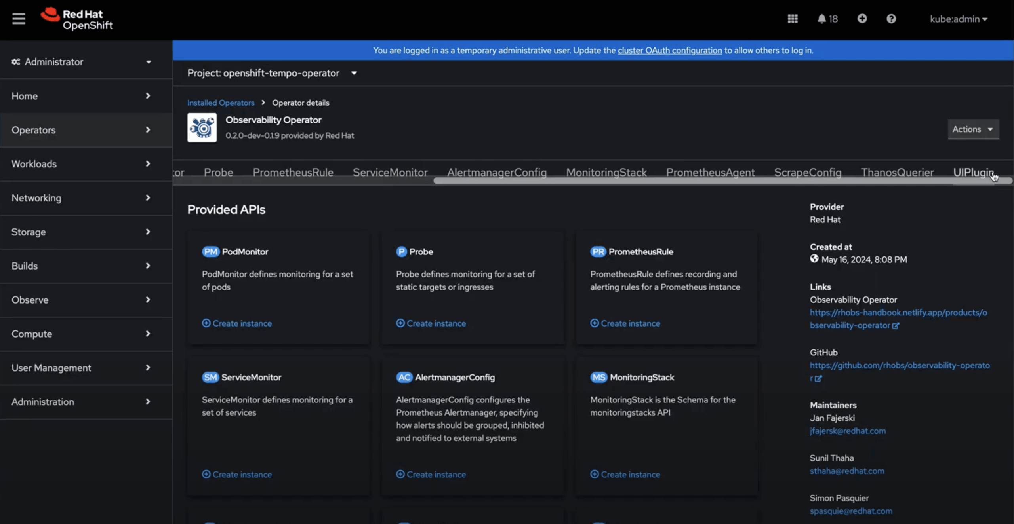Email spasquie@redhat.com maintainer link
The height and width of the screenshot is (524, 1014).
(x=851, y=511)
